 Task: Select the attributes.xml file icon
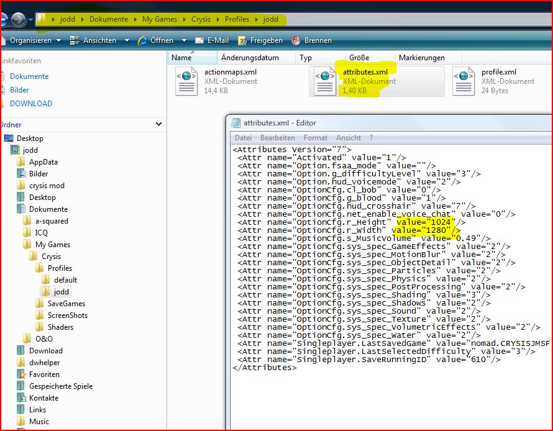[325, 81]
